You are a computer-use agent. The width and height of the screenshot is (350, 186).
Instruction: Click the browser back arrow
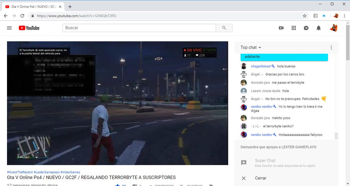pos(6,16)
